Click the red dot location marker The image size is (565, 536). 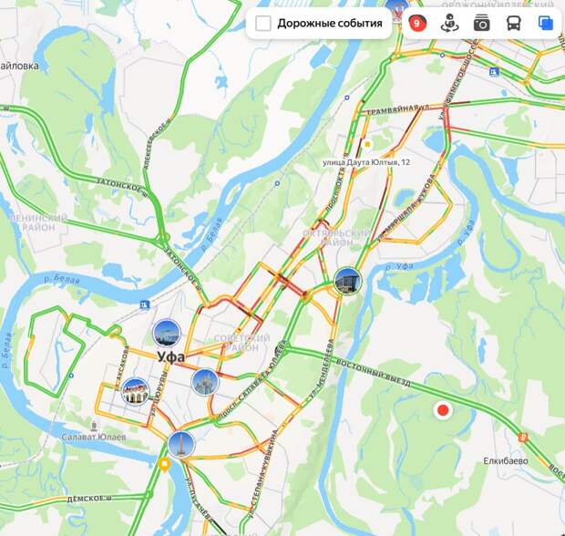coord(443,410)
